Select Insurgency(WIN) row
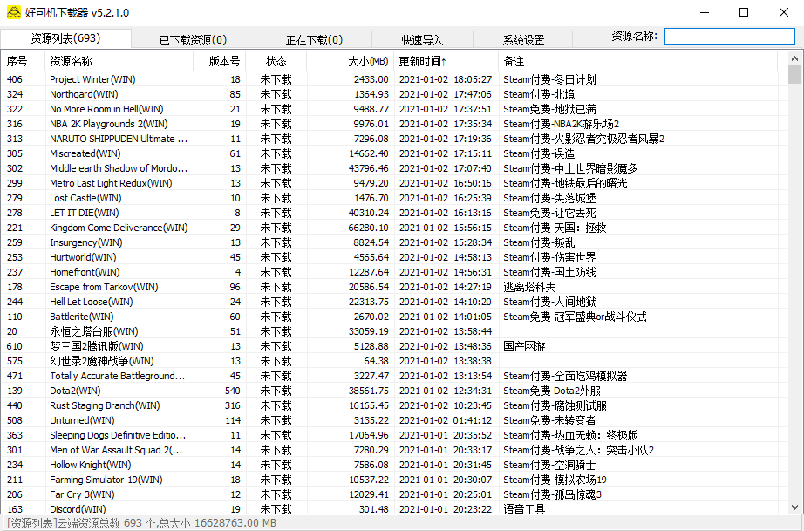The width and height of the screenshot is (804, 531). (394, 243)
